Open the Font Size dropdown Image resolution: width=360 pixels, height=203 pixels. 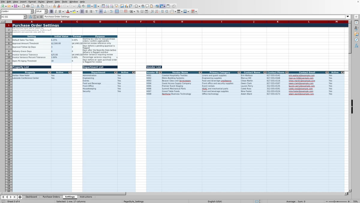45,11
